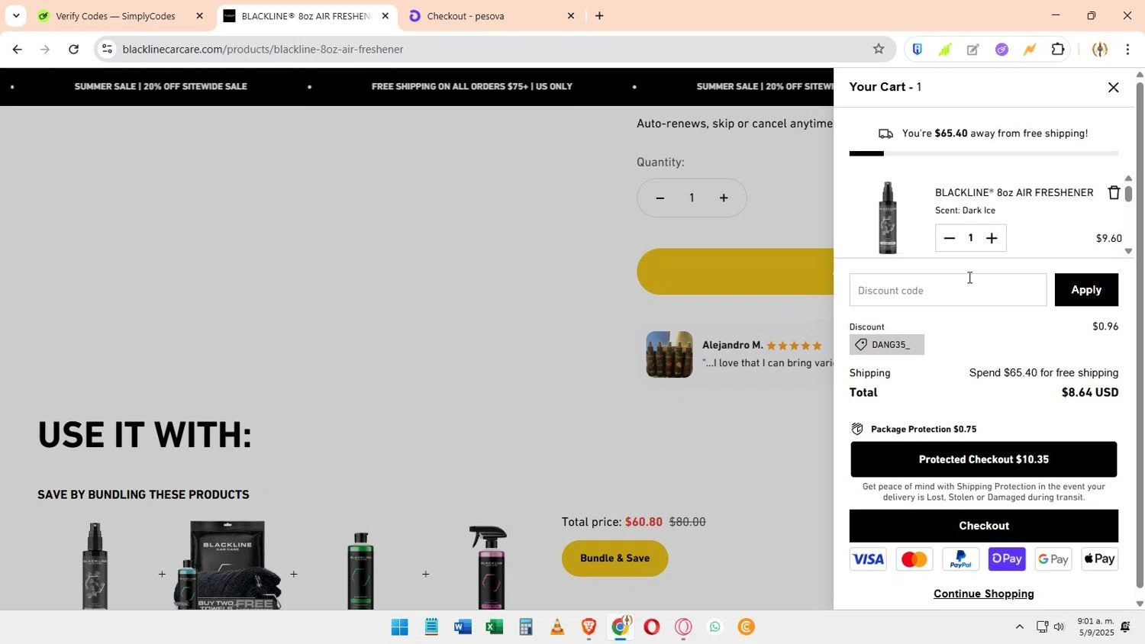This screenshot has height=644, width=1145.
Task: Select the Mastercard payment icon
Action: point(914,559)
